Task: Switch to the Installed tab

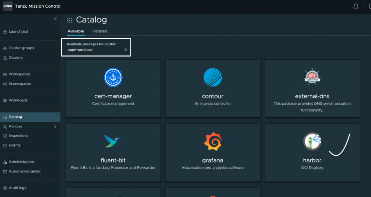Action: click(100, 31)
